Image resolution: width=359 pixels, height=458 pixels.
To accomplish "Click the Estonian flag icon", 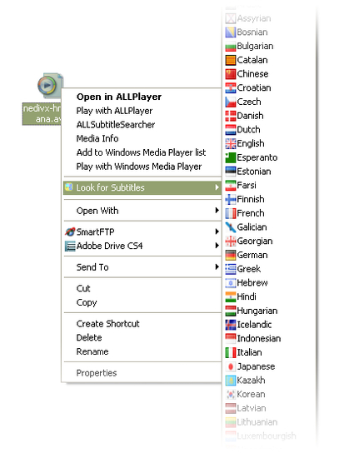I will pos(231,172).
